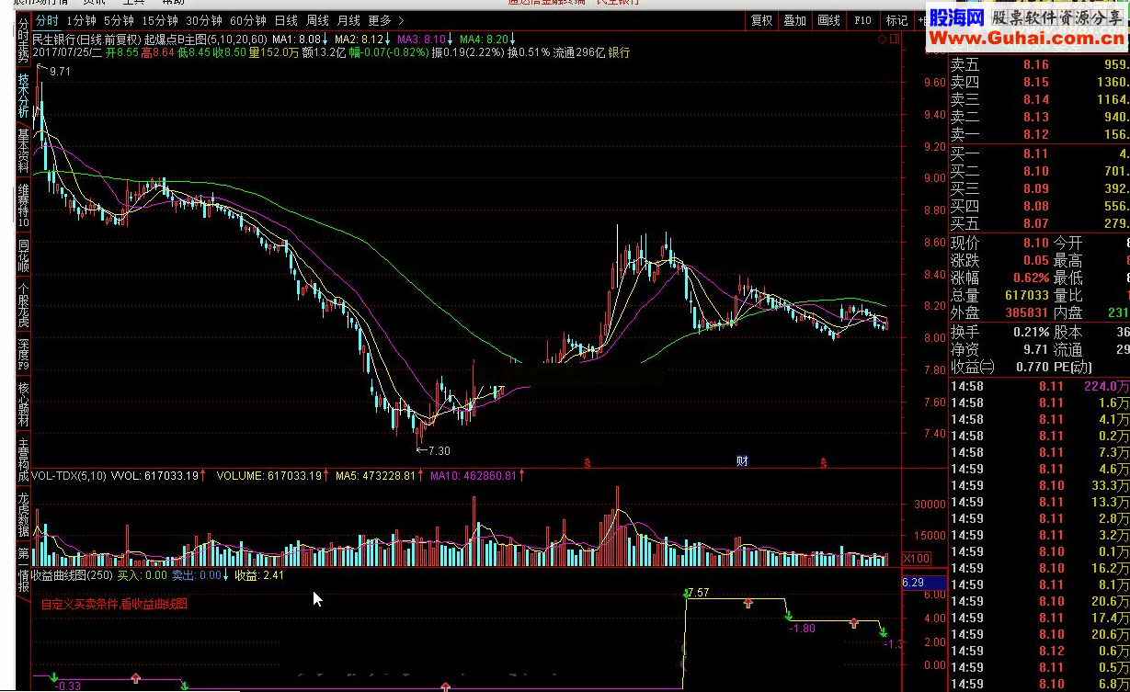
Task: Select the 60分钟 period tab
Action: pyautogui.click(x=247, y=20)
